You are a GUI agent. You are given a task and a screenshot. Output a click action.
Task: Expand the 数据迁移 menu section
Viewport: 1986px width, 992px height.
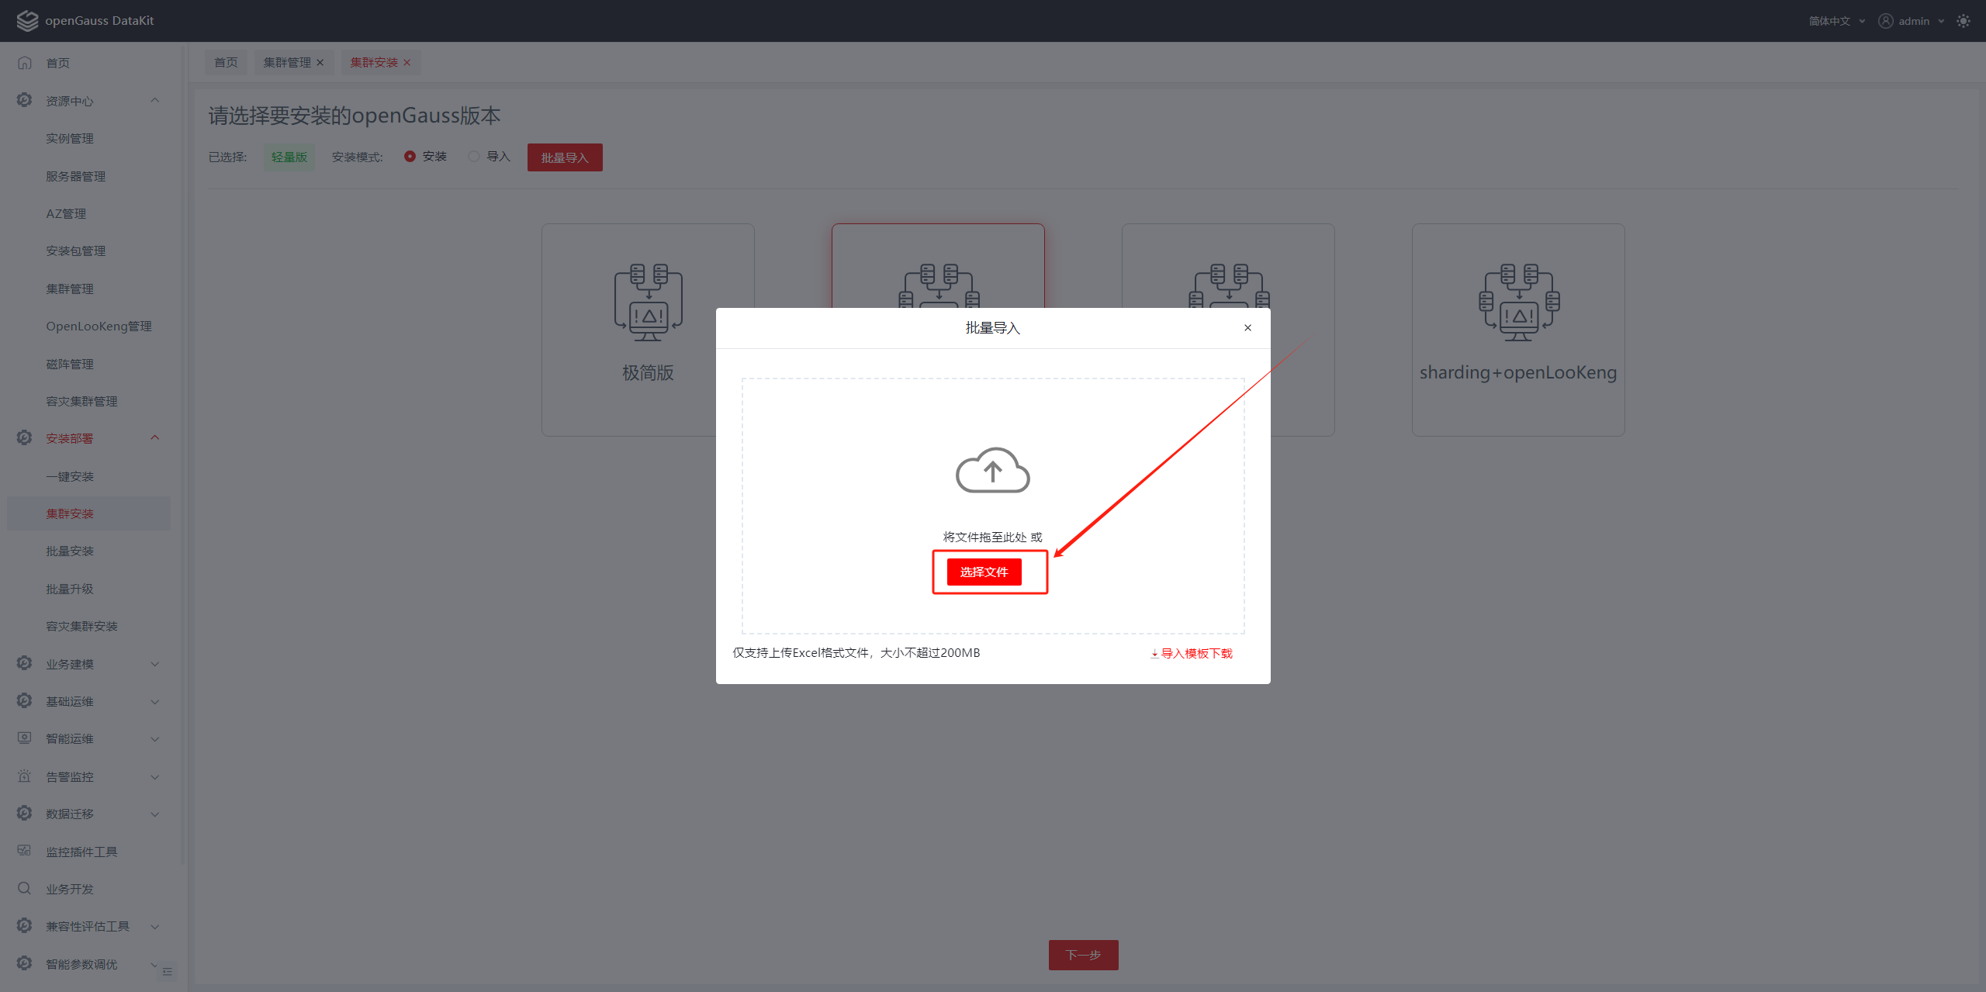click(x=154, y=814)
